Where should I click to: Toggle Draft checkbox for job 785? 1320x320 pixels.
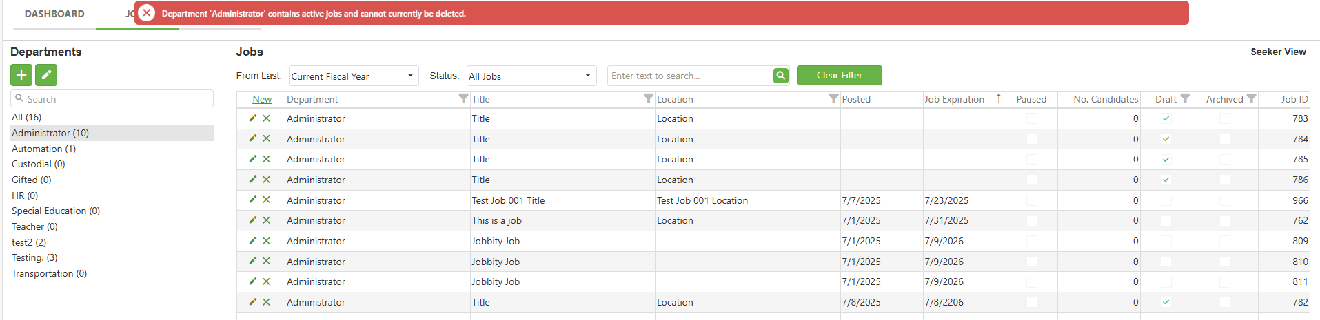(1166, 159)
